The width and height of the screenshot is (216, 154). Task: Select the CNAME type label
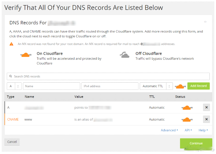13,119
